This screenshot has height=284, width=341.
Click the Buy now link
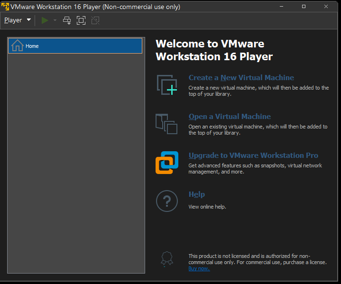(199, 268)
